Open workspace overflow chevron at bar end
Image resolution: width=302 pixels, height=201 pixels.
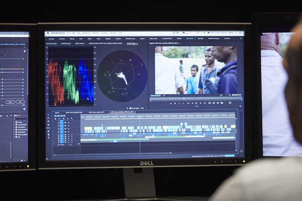pyautogui.click(x=241, y=39)
